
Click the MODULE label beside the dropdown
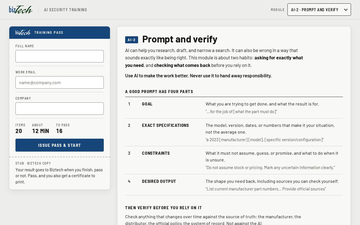278,10
